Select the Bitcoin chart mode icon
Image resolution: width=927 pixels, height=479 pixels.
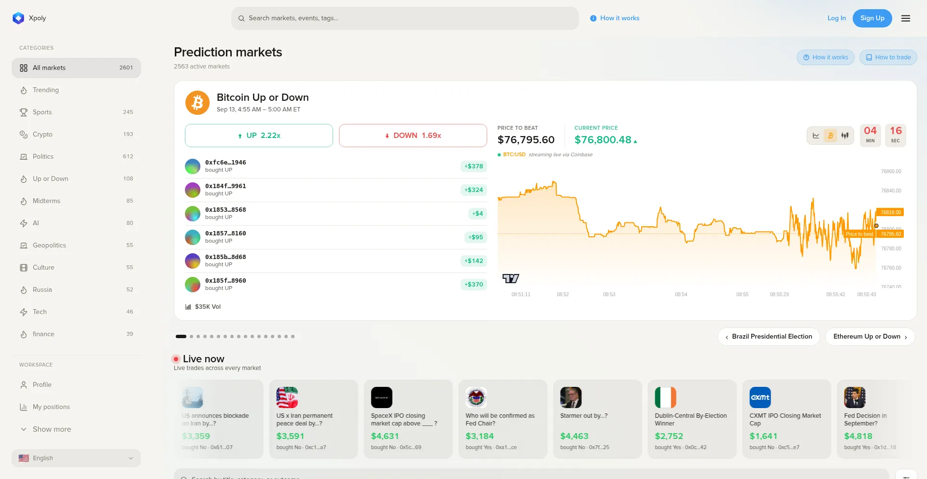pos(830,136)
